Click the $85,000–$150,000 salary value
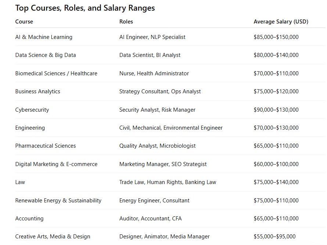Screen dimensions: 327x245 coord(276,37)
